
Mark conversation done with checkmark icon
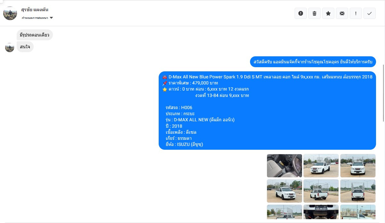click(370, 13)
